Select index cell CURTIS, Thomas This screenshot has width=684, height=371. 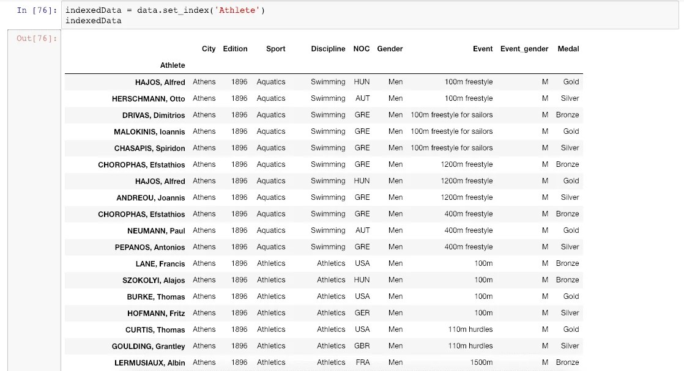pyautogui.click(x=155, y=330)
